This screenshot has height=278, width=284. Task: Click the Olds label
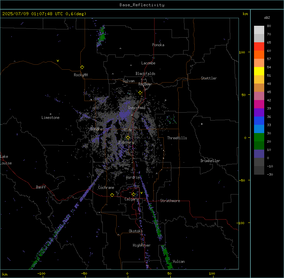(x=128, y=130)
